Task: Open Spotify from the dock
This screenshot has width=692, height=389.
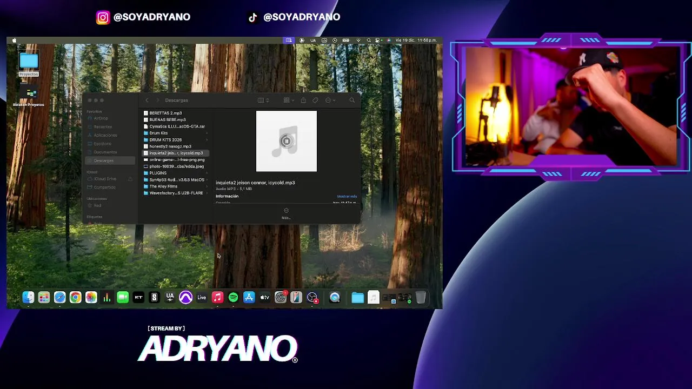Action: pyautogui.click(x=233, y=297)
